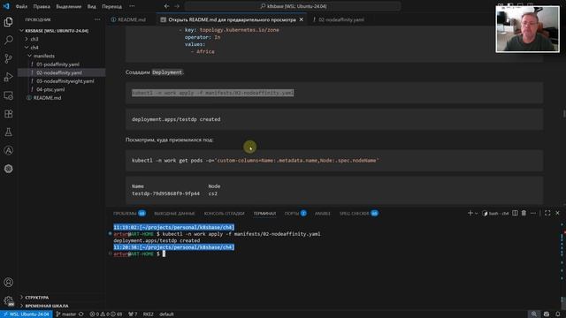Open 03-nodeaffinitywight.yaml in explorer

tap(65, 81)
